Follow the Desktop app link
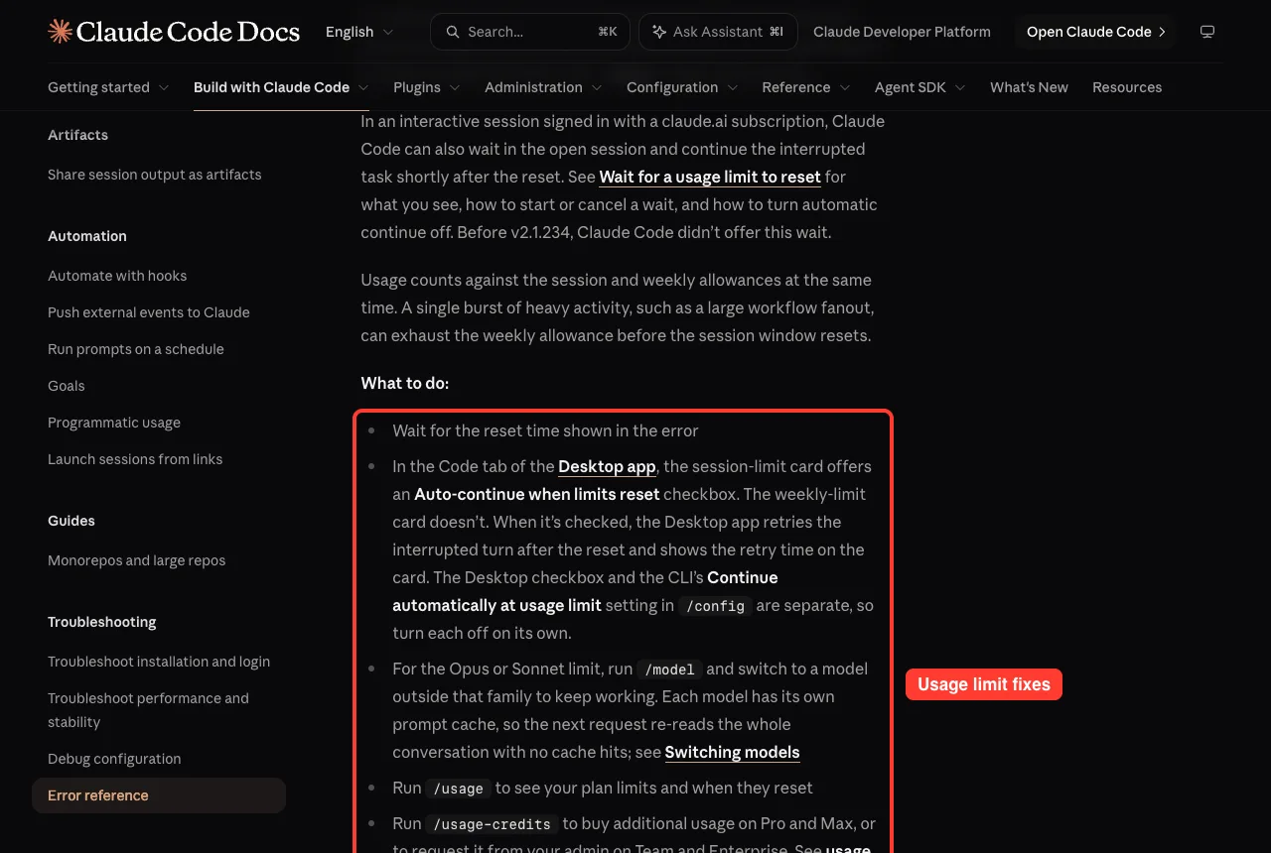Image resolution: width=1271 pixels, height=853 pixels. tap(607, 467)
